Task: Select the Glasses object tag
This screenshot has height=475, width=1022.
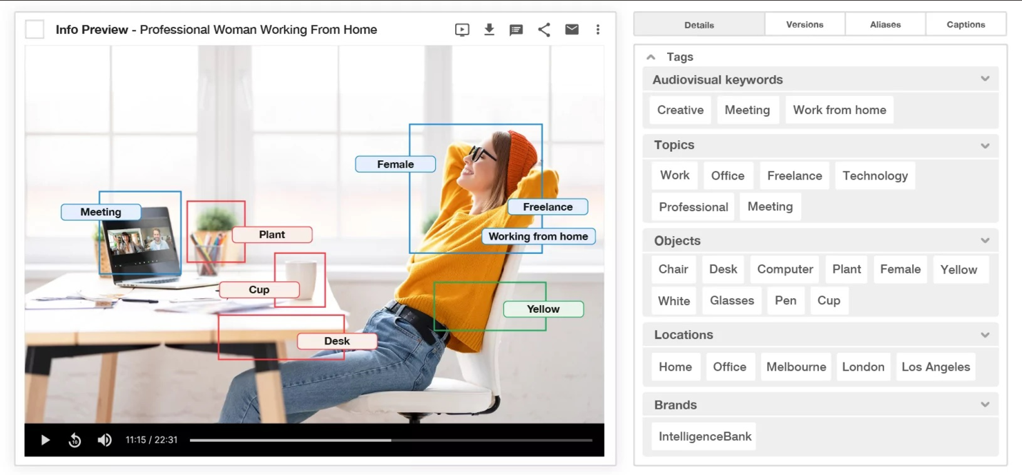Action: coord(732,300)
